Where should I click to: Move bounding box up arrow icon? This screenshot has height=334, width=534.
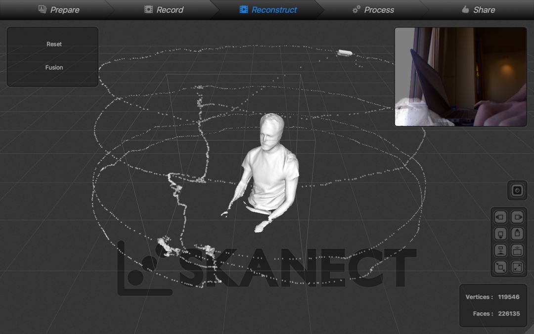pyautogui.click(x=517, y=234)
